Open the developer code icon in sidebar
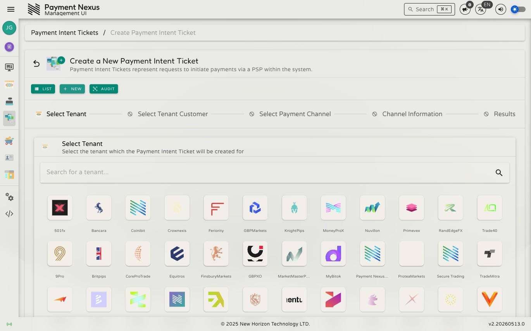531x331 pixels. (9, 214)
